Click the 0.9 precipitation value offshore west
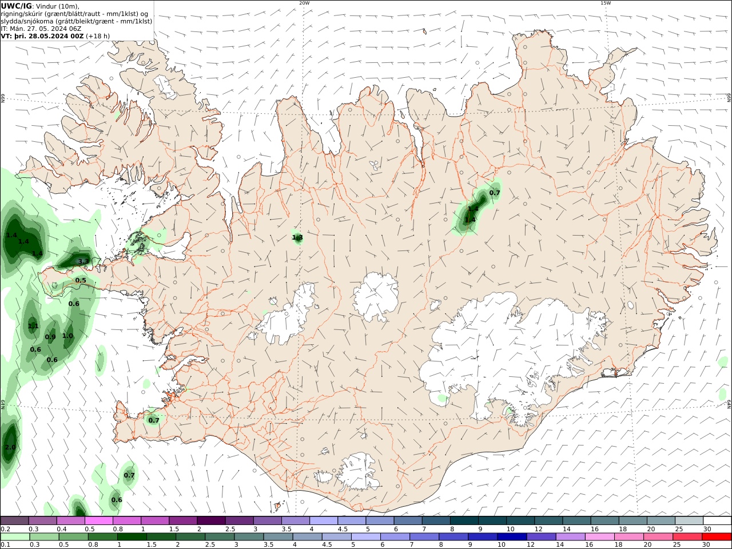This screenshot has width=732, height=549. click(x=50, y=337)
